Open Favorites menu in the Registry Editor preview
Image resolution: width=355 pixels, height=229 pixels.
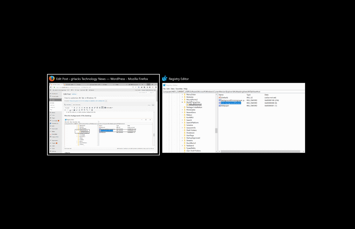(x=179, y=89)
